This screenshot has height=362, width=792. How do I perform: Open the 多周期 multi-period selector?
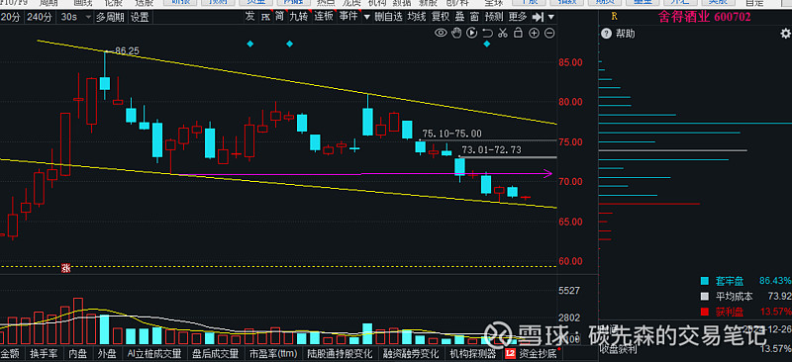coord(111,17)
